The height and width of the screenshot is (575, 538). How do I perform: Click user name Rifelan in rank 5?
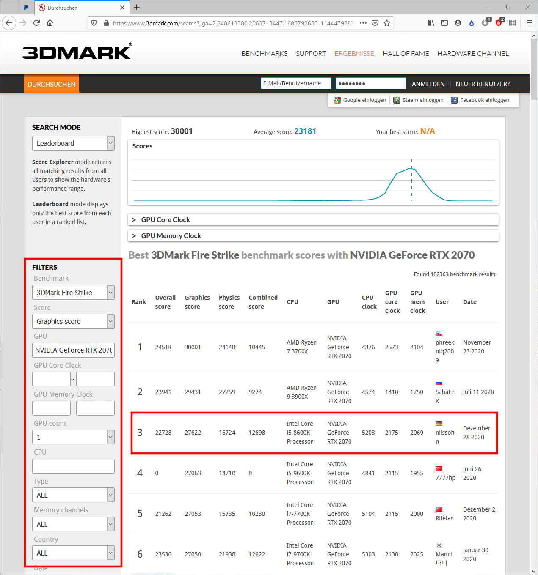click(444, 518)
